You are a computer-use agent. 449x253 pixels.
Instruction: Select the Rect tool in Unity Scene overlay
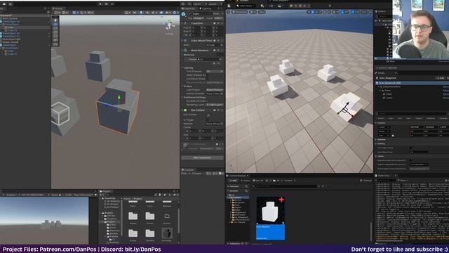(55, 36)
